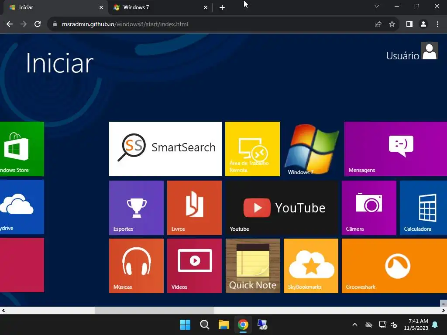Close the Iniciar tab
447x335 pixels.
101,7
